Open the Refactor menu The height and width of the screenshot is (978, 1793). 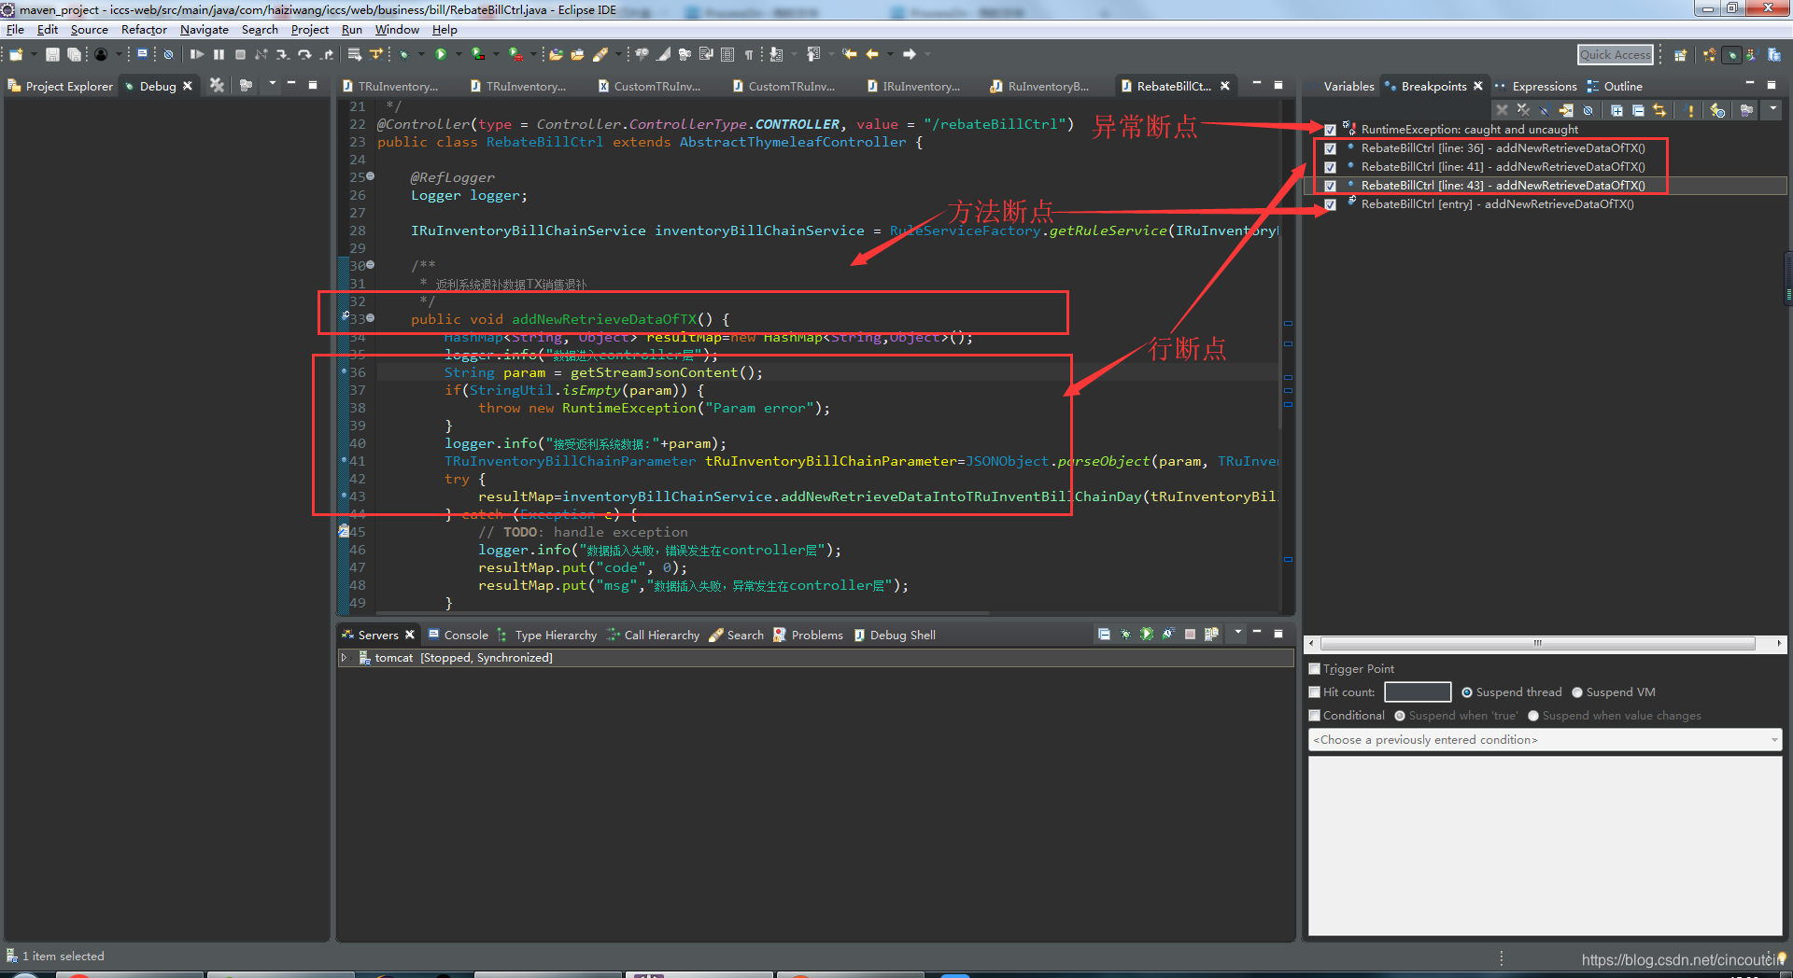pyautogui.click(x=144, y=29)
